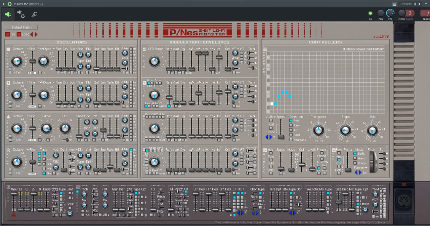Select Fwd sequencer direction
Screen dimensions: 430x226
click(291, 121)
